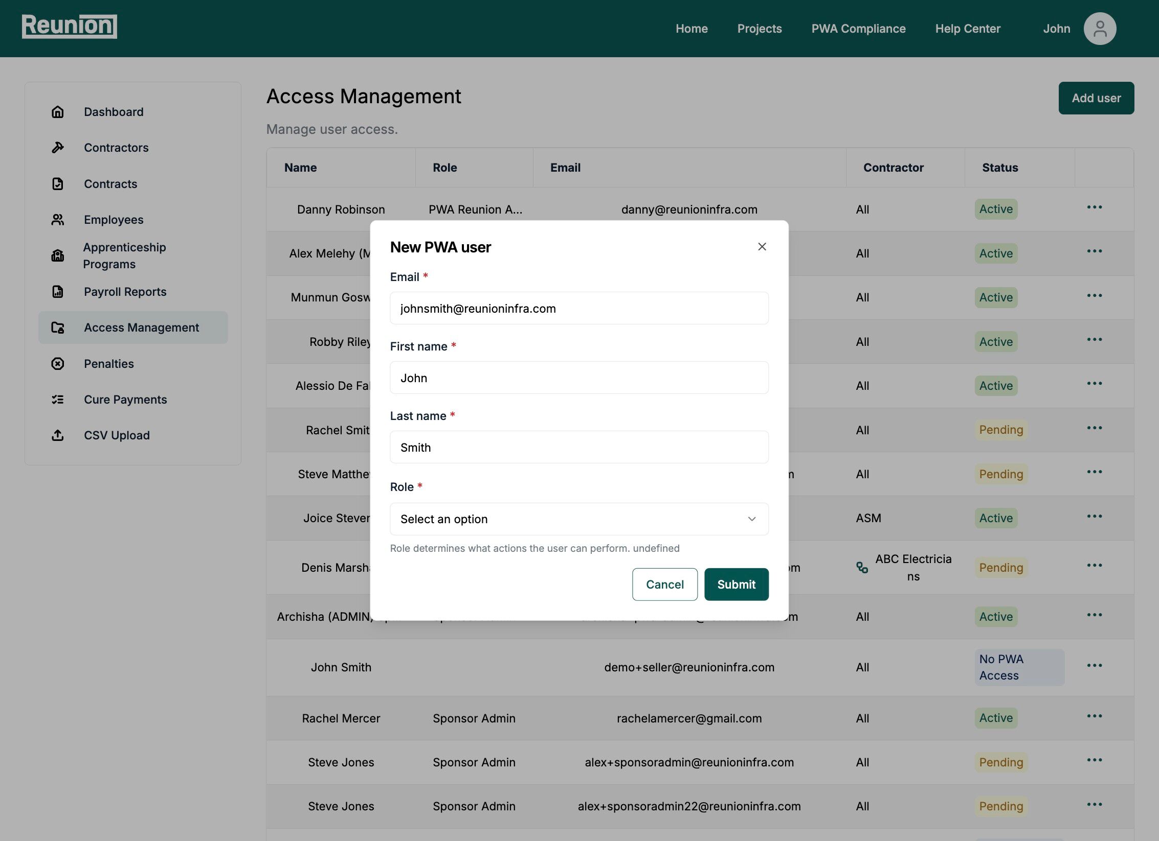Cancel the New PWA user dialog
Image resolution: width=1159 pixels, height=841 pixels.
click(x=664, y=585)
